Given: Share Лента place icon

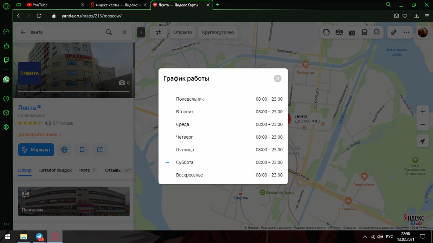Looking at the screenshot, I should click(x=100, y=149).
